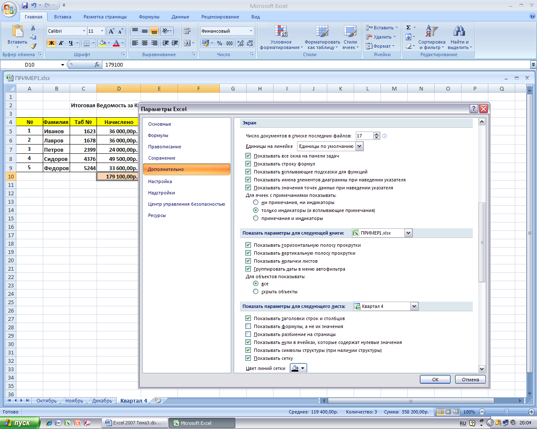537x429 pixels.
Task: Click the insert function fx icon
Action: [97, 65]
